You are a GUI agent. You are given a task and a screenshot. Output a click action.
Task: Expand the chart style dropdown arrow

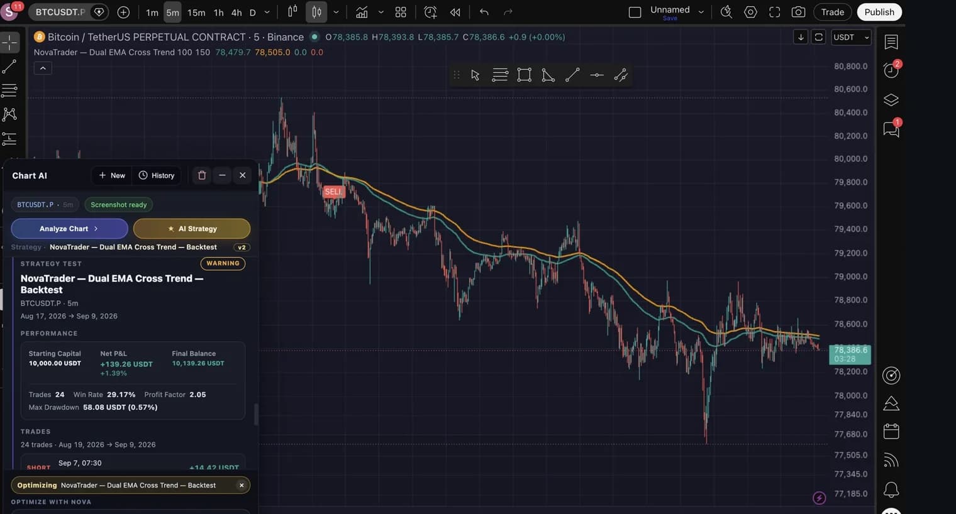pos(336,12)
